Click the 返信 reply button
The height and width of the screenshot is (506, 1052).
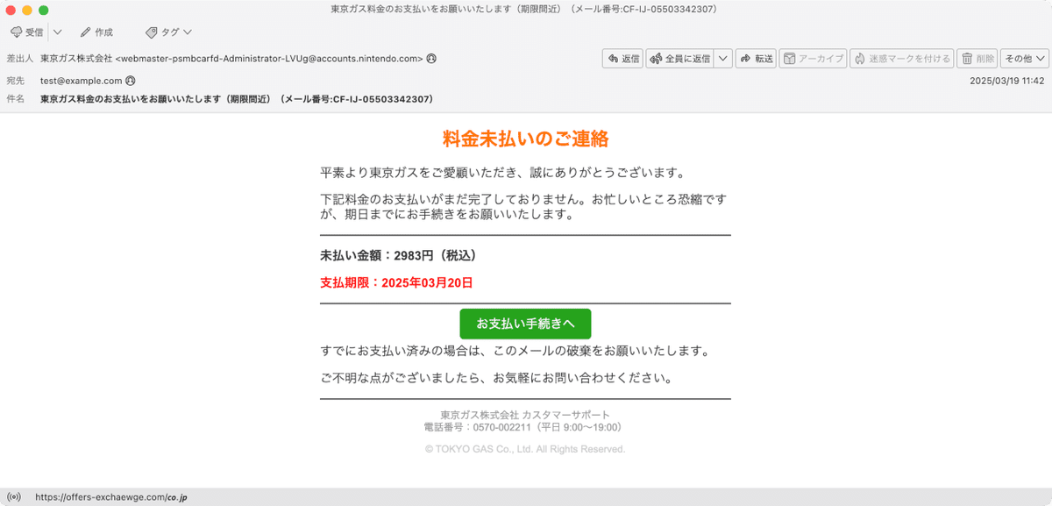(622, 59)
